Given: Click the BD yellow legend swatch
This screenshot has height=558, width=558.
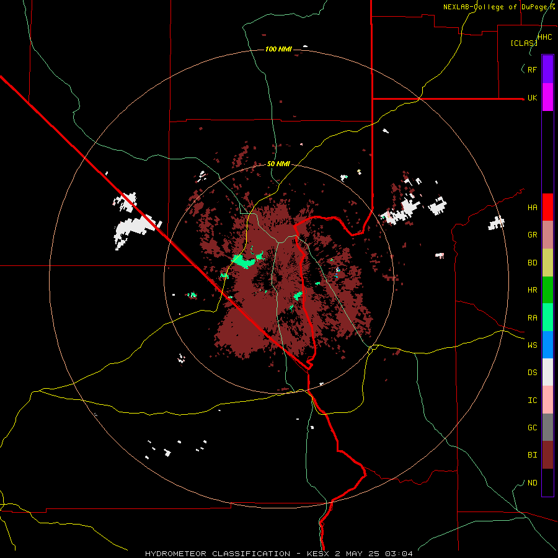Looking at the screenshot, I should point(547,263).
